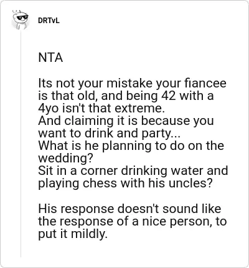Image resolution: width=249 pixels, height=268 pixels.
Task: Click the line 'What is he planning to do on the'
Action: 131,146
